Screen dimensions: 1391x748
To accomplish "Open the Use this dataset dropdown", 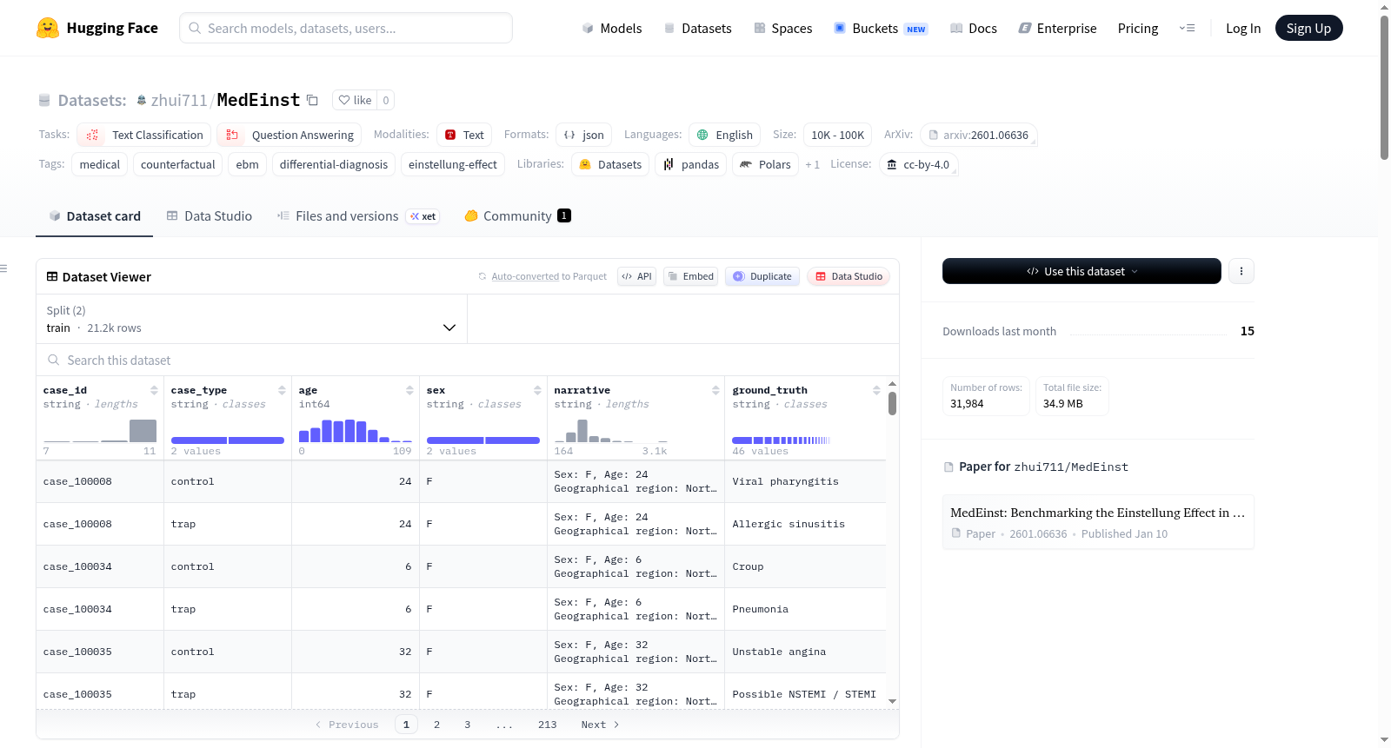I will [1082, 271].
